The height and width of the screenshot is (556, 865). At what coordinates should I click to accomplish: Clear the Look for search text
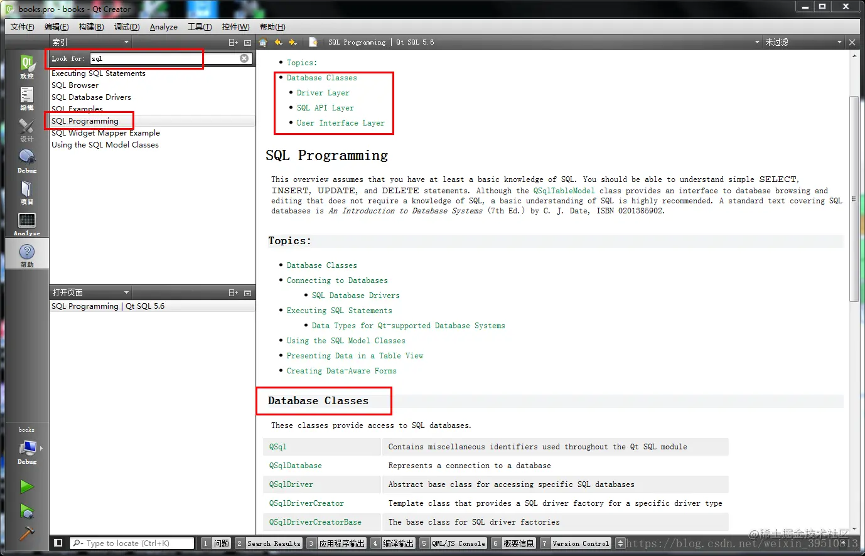(244, 58)
